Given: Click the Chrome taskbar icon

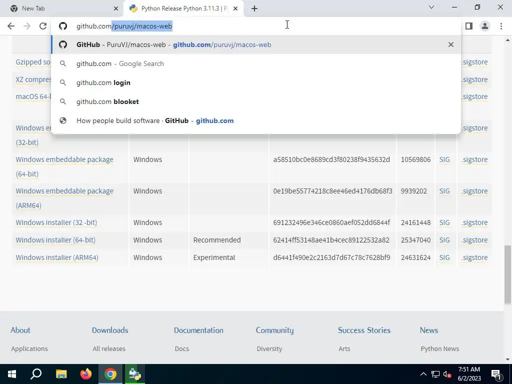Looking at the screenshot, I should pyautogui.click(x=110, y=374).
